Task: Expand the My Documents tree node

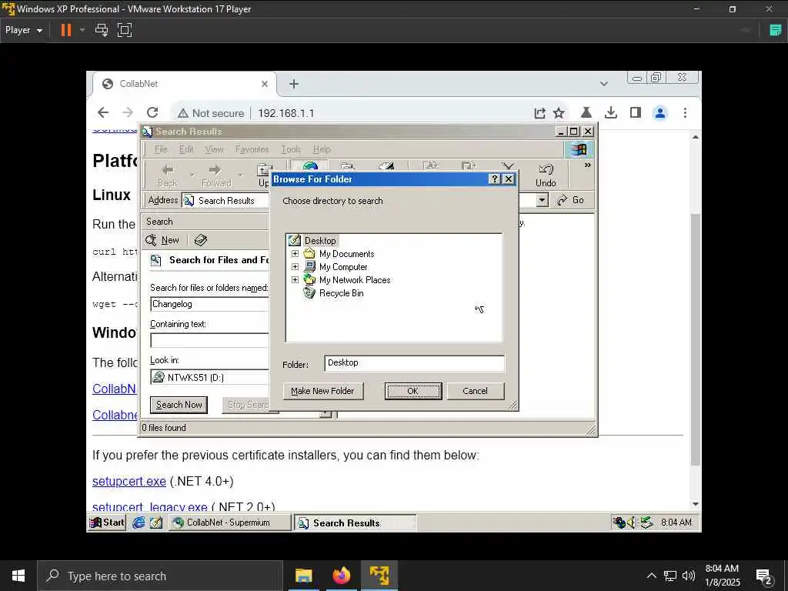Action: pyautogui.click(x=295, y=254)
